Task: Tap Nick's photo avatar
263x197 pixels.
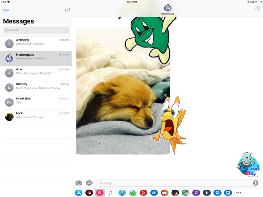Action: coord(10,117)
